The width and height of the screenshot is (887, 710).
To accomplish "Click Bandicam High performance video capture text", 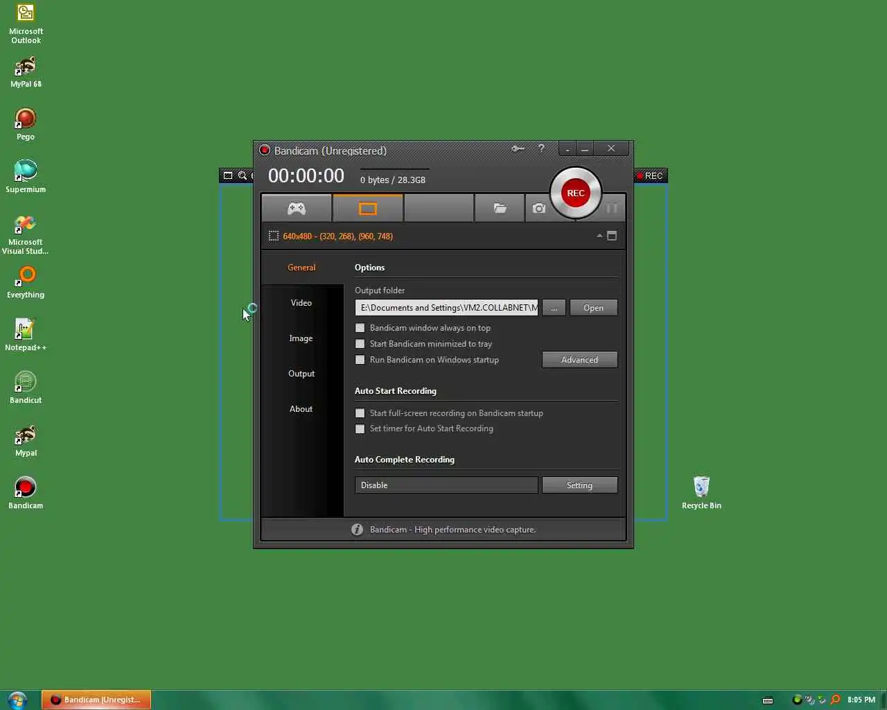I will click(453, 530).
